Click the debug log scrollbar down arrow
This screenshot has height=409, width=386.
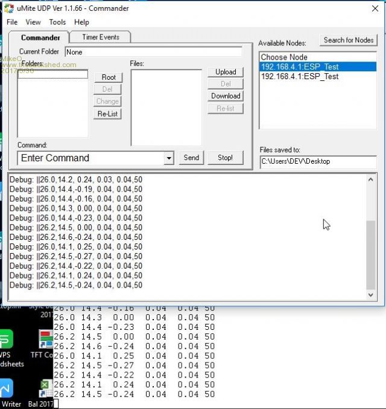click(x=372, y=295)
